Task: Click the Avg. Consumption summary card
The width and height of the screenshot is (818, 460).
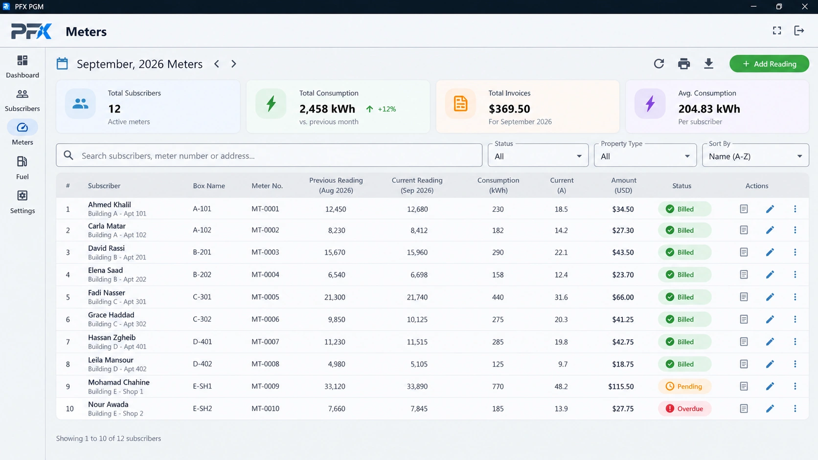Action: point(717,107)
